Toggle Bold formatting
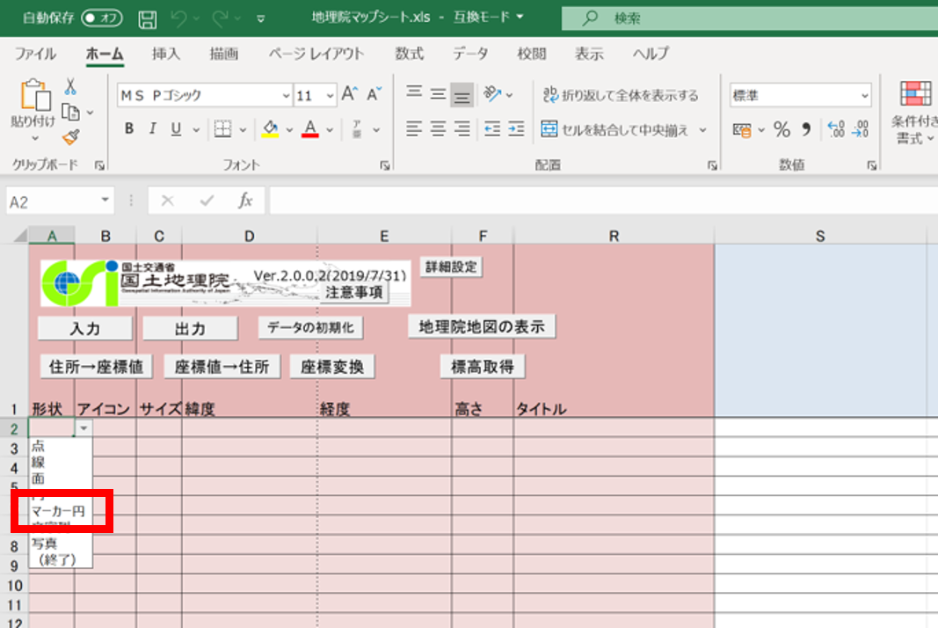The height and width of the screenshot is (628, 938). [128, 128]
